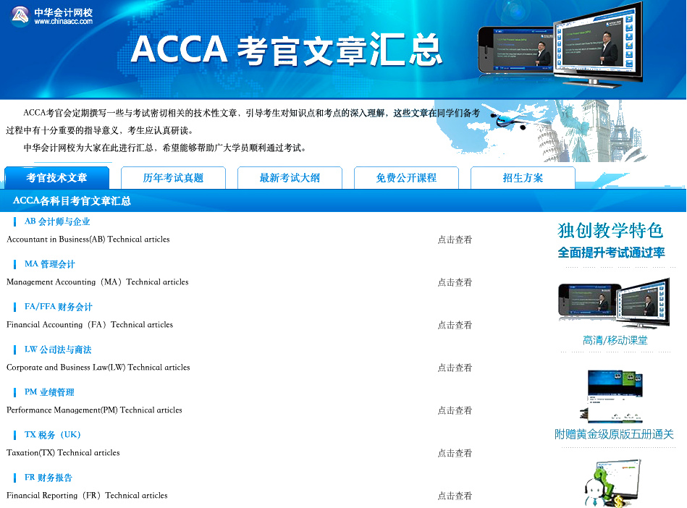The image size is (687, 508).
Task: Click 点击查看 for Financial Reporting (FR)
Action: click(x=455, y=496)
